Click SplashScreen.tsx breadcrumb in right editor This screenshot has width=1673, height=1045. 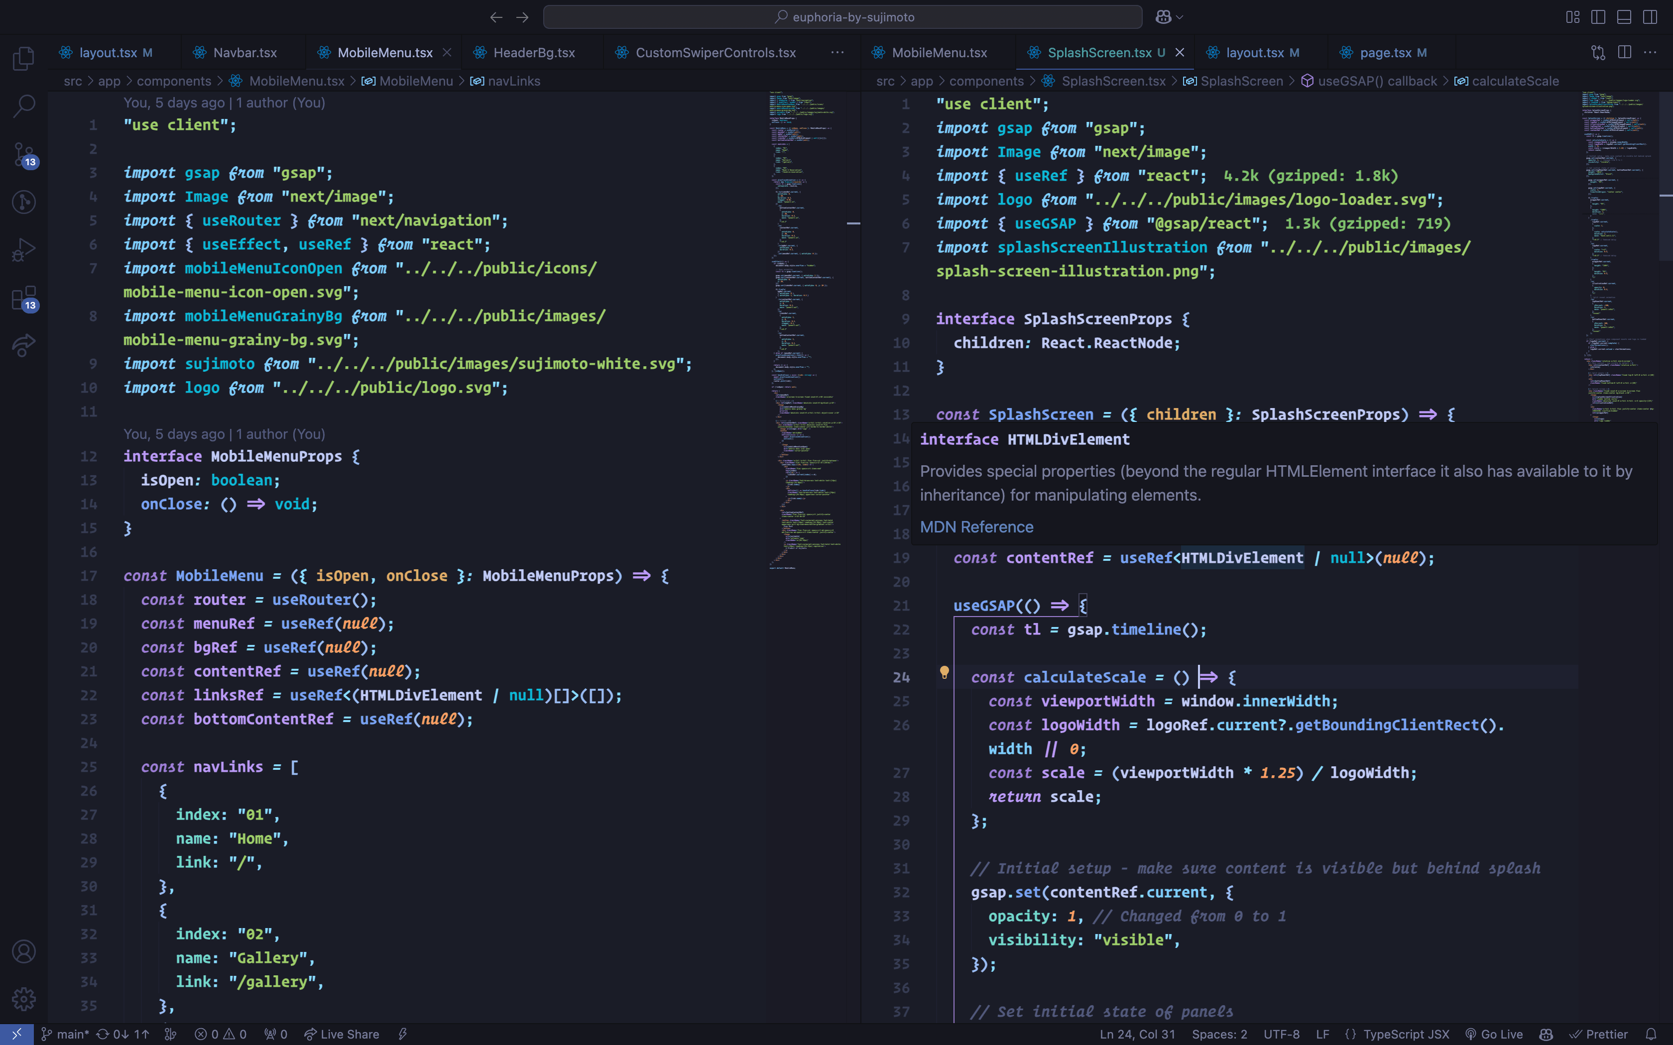click(x=1113, y=81)
